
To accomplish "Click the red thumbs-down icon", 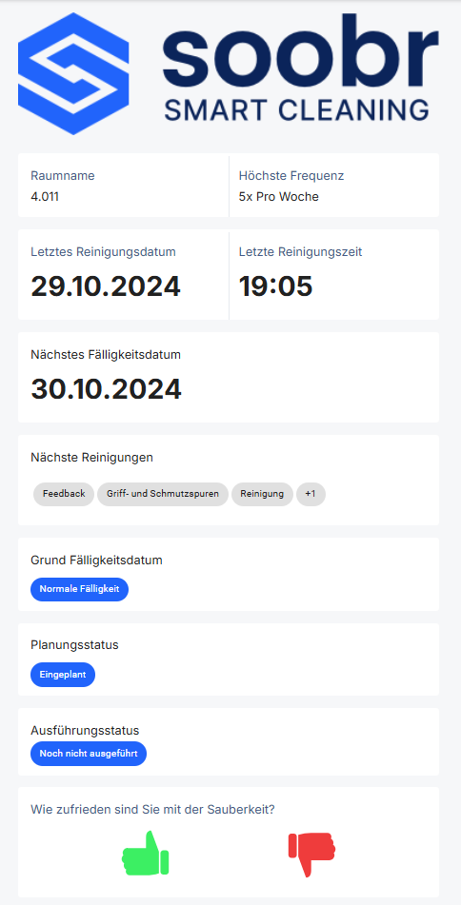I will [312, 855].
